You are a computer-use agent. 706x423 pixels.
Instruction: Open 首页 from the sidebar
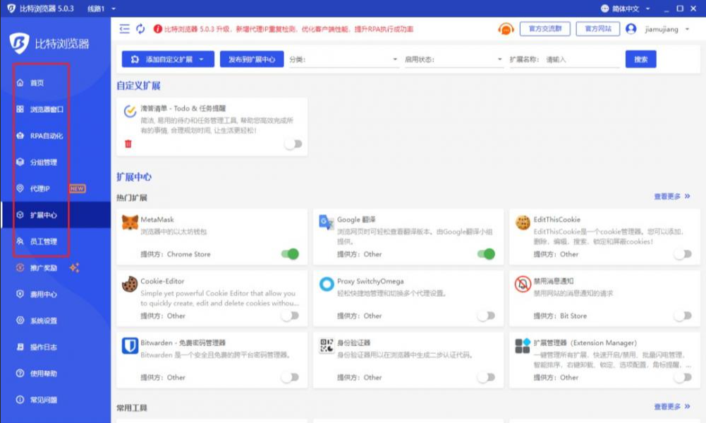[33, 82]
